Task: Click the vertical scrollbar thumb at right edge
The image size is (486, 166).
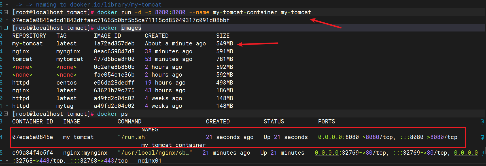Action: [485, 150]
